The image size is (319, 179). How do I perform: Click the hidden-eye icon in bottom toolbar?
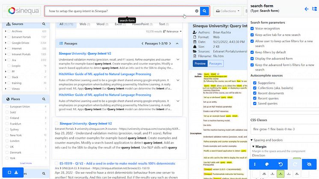point(310,164)
